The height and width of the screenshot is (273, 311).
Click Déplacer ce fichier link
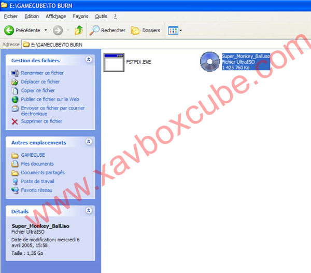[40, 81]
